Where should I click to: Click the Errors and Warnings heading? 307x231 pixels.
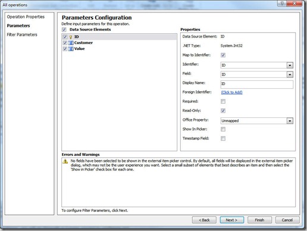pyautogui.click(x=80, y=155)
